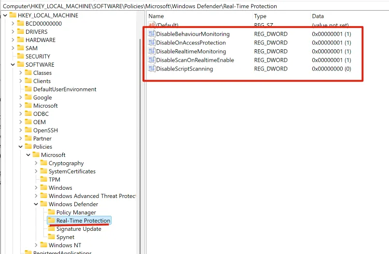Collapse the HKEY_LOCAL_MACHINE hive
The height and width of the screenshot is (254, 389).
(5, 15)
